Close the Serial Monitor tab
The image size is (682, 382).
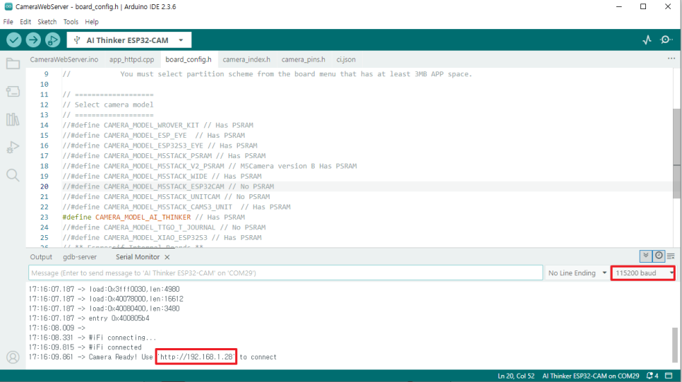167,257
